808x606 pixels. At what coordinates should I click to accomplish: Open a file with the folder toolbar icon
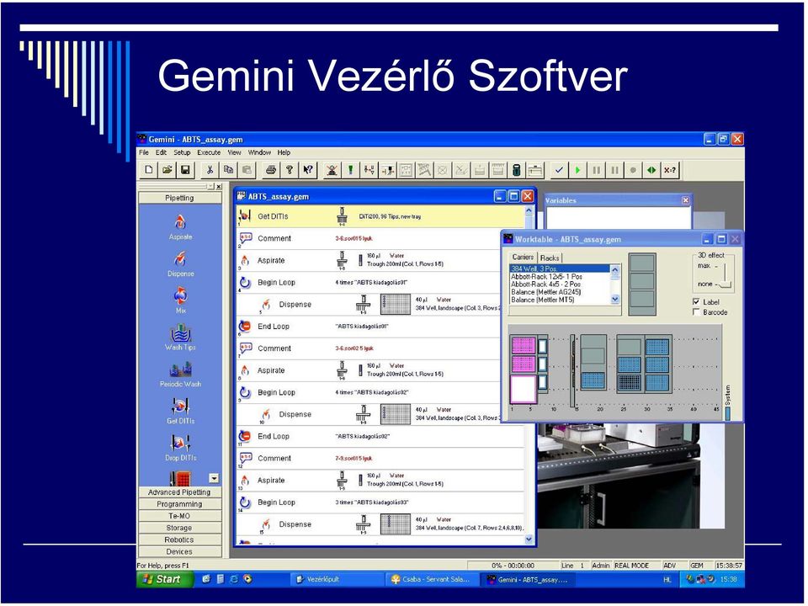click(x=167, y=169)
